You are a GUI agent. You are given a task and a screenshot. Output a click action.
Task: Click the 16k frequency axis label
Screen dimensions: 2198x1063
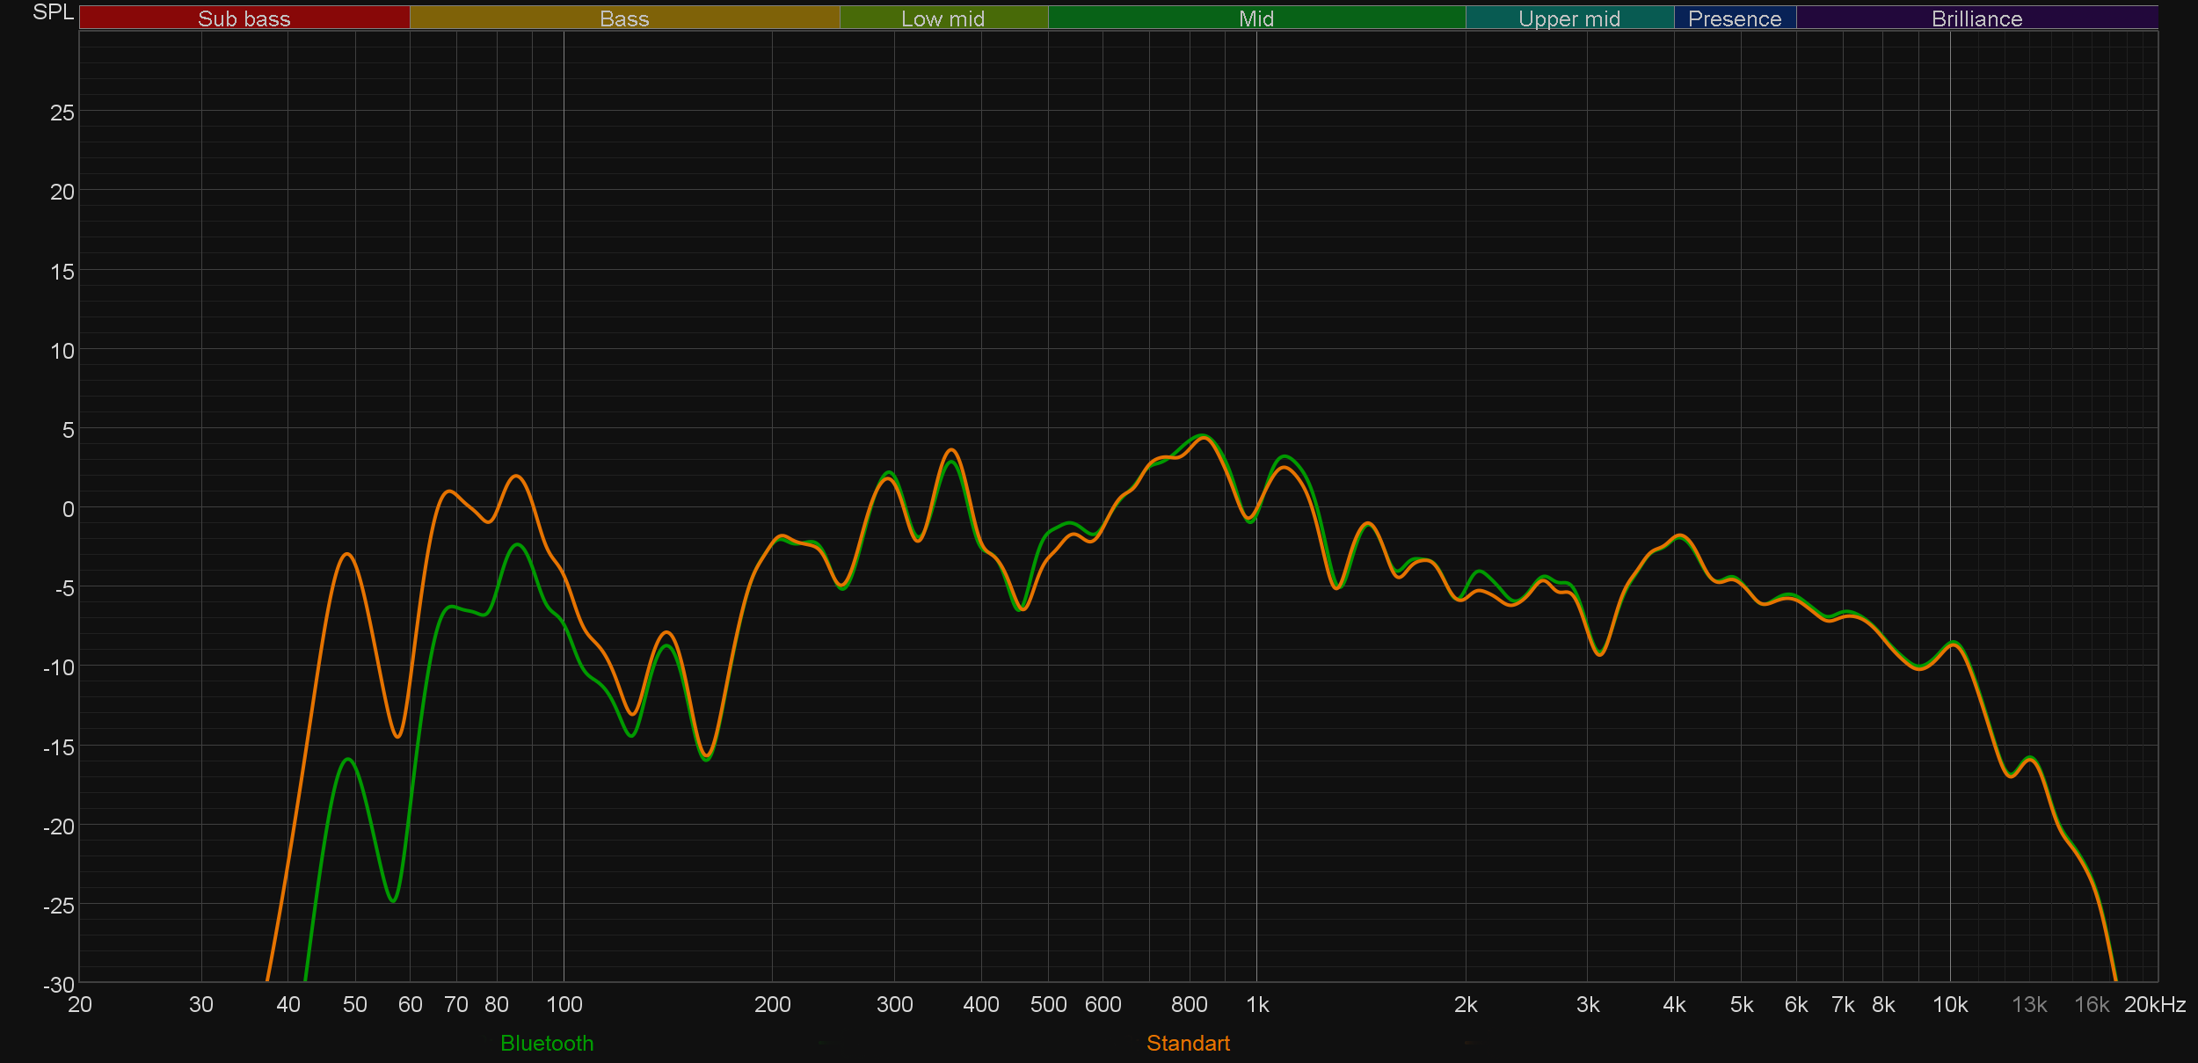[x=2091, y=1004]
